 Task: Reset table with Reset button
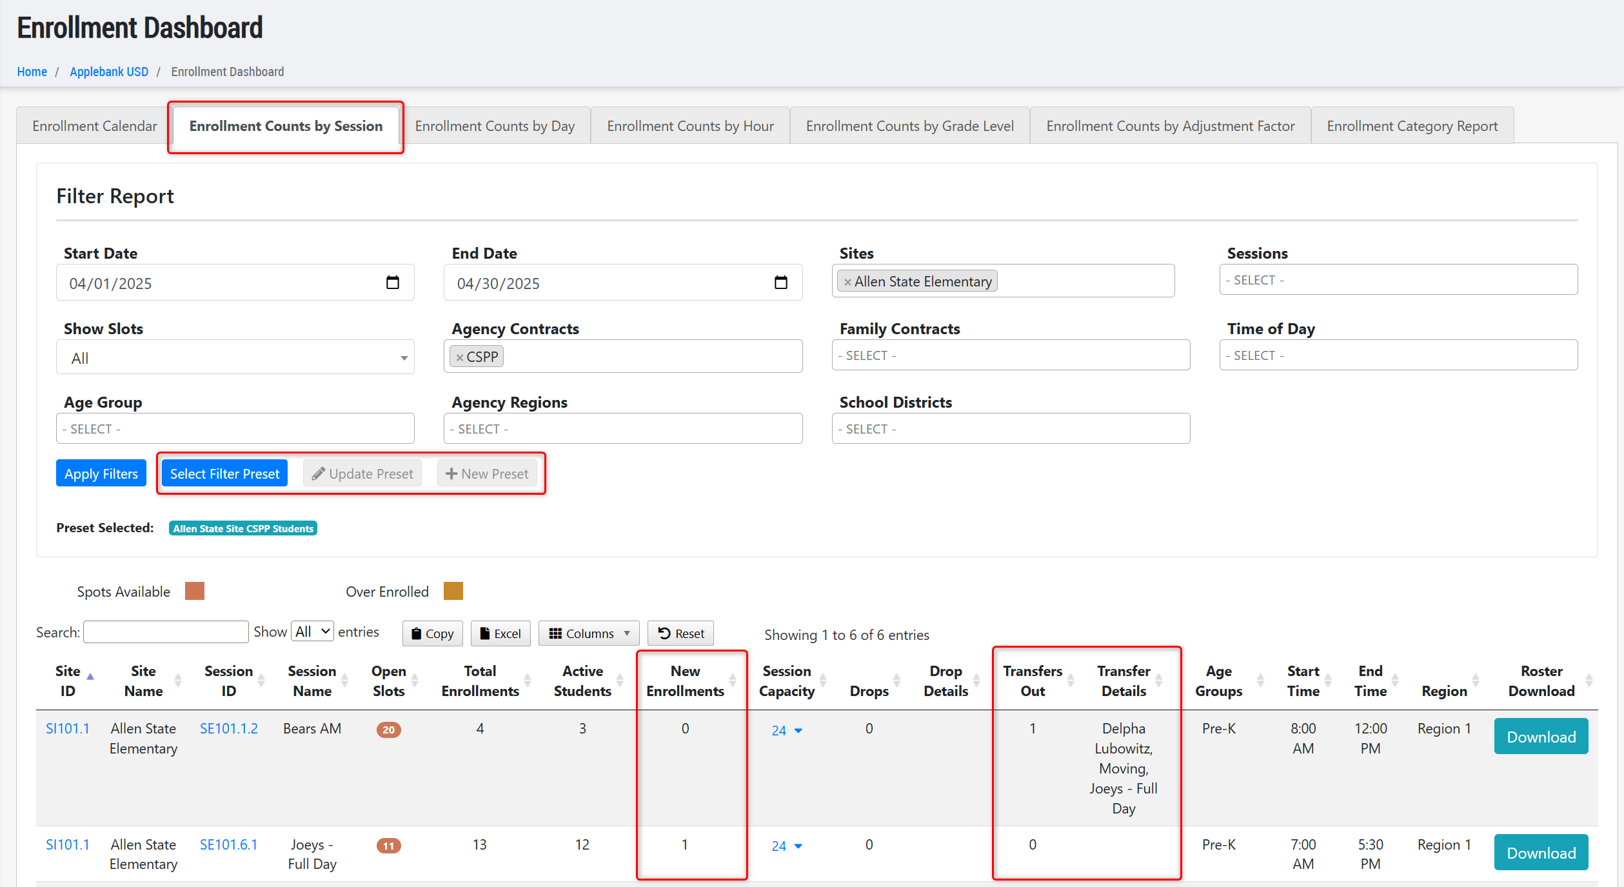[680, 633]
